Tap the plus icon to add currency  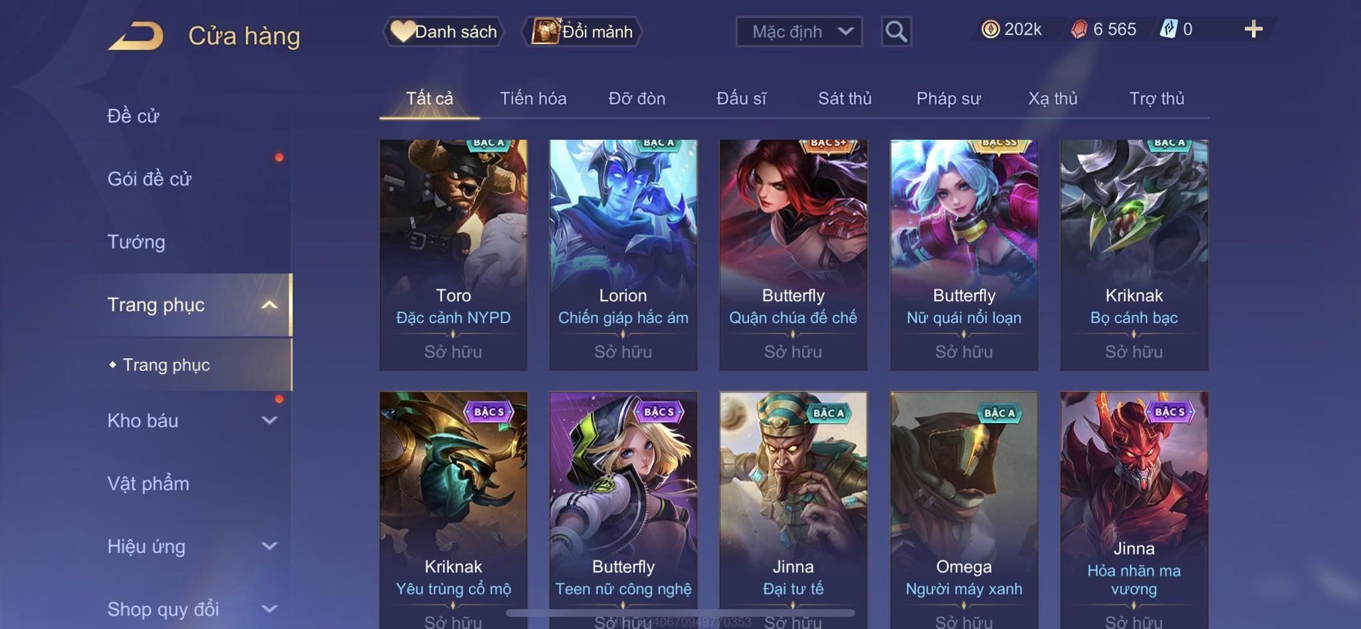click(x=1253, y=29)
